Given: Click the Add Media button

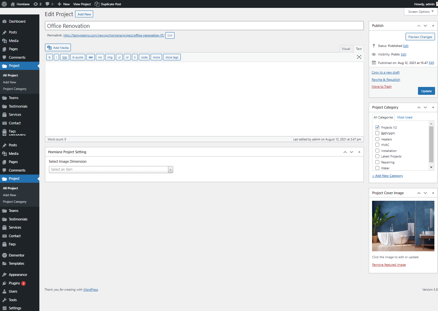Looking at the screenshot, I should tap(58, 48).
